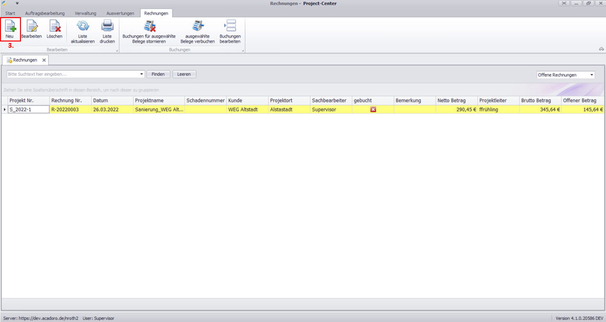Open the Offene Rechnungen filter dropdown
The height and width of the screenshot is (322, 606).
click(592, 75)
